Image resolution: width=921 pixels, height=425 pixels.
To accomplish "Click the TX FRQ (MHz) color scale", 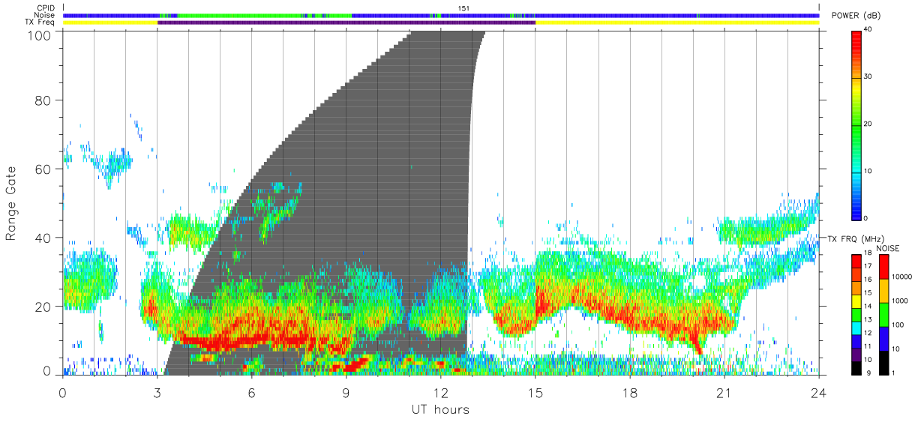I will [x=856, y=314].
